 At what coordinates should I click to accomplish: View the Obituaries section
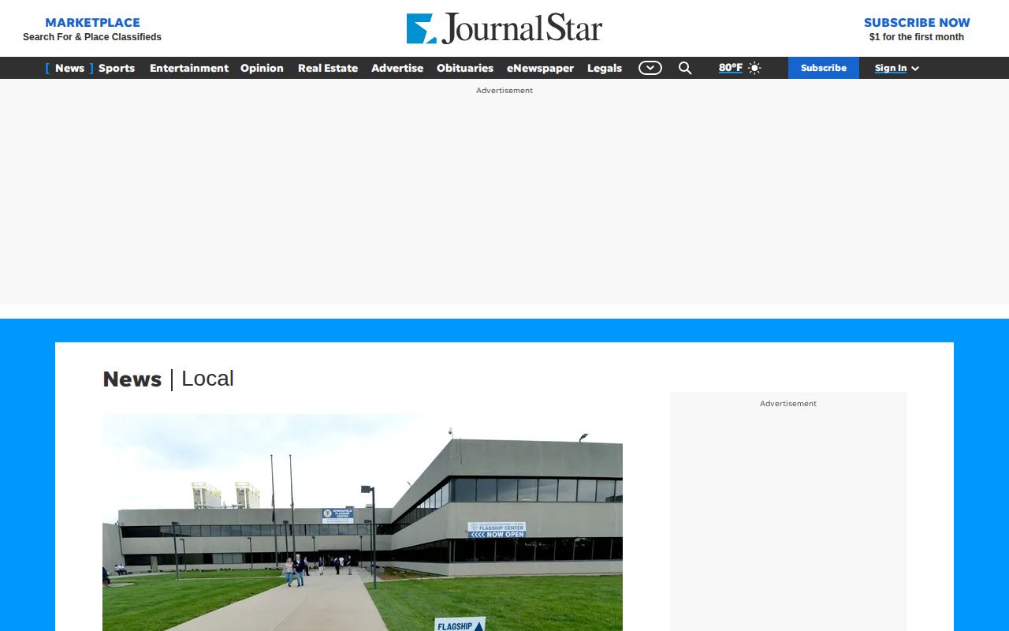[x=465, y=68]
